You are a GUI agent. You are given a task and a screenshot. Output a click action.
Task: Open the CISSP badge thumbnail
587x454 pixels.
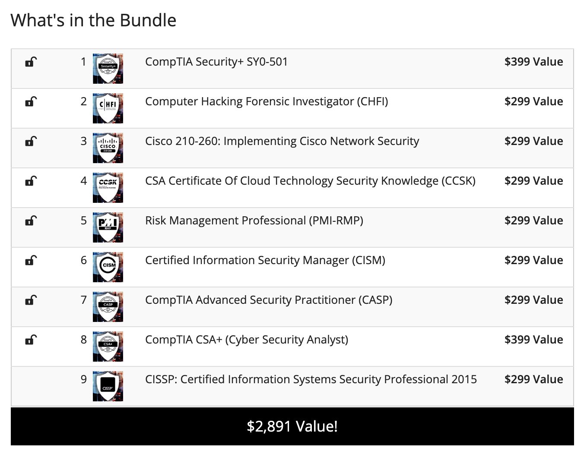click(108, 386)
